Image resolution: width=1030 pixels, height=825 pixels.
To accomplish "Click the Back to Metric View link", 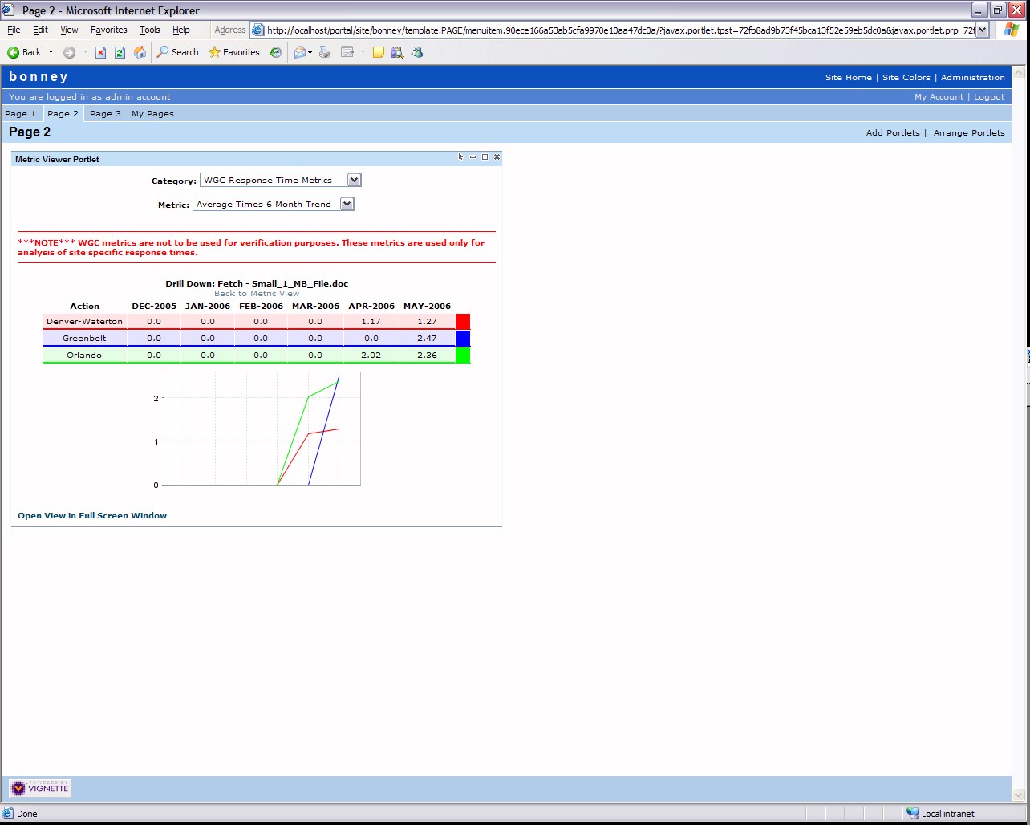I will click(257, 293).
